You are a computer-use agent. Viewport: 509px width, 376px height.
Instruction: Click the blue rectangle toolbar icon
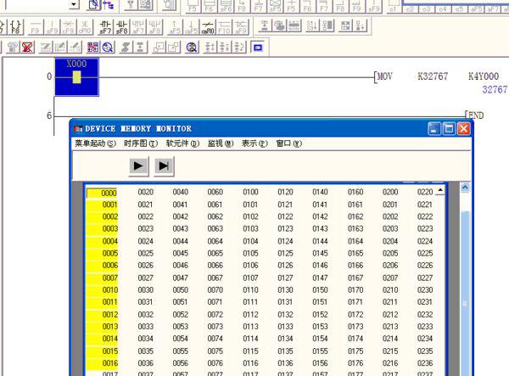[258, 48]
